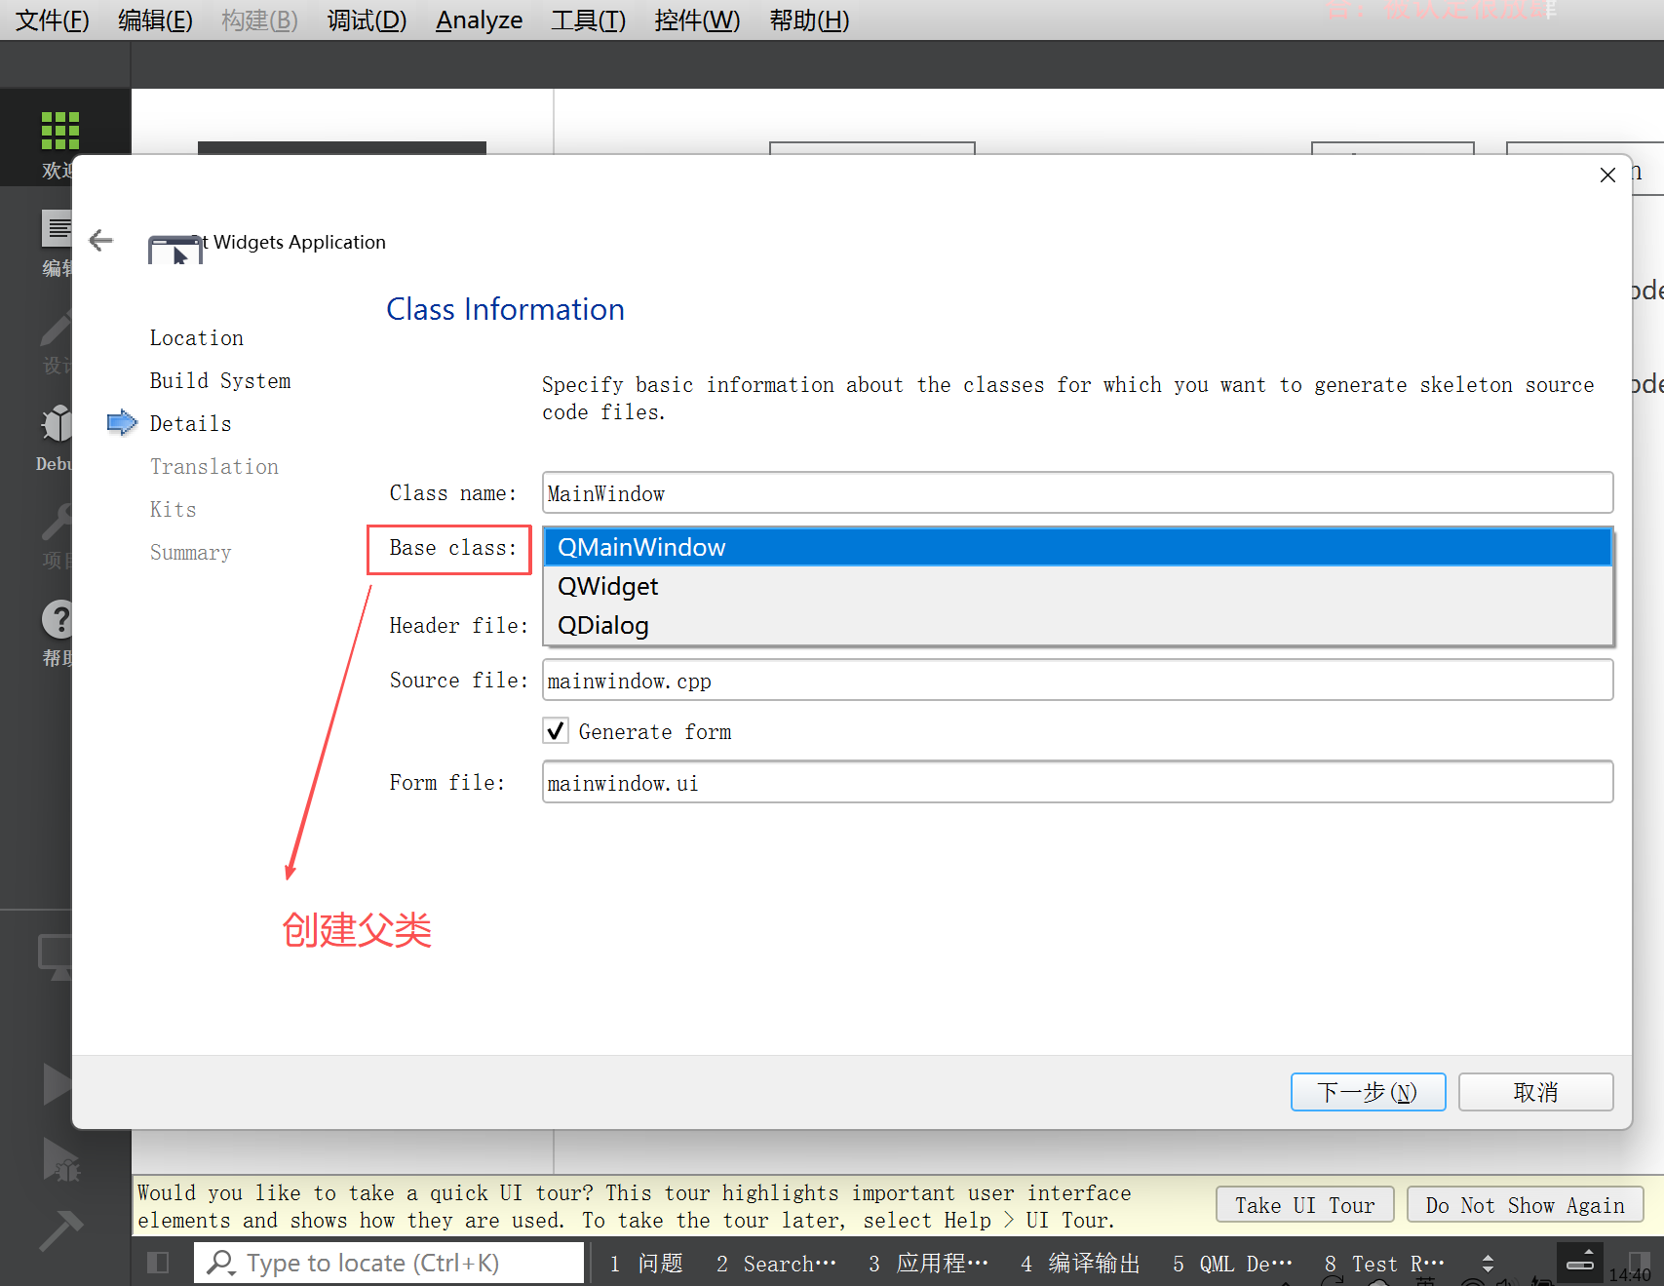Open the Design mode pencil icon

pyautogui.click(x=57, y=329)
